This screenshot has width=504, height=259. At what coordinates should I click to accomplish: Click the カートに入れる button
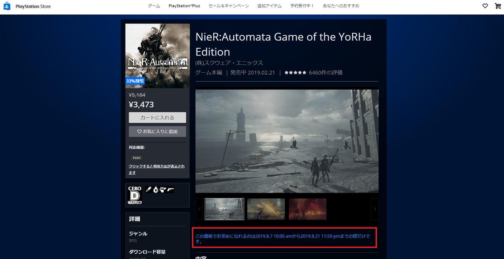(157, 117)
